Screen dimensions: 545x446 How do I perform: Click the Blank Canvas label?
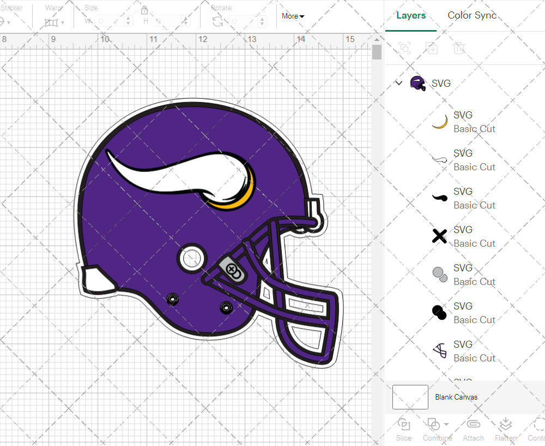[456, 397]
